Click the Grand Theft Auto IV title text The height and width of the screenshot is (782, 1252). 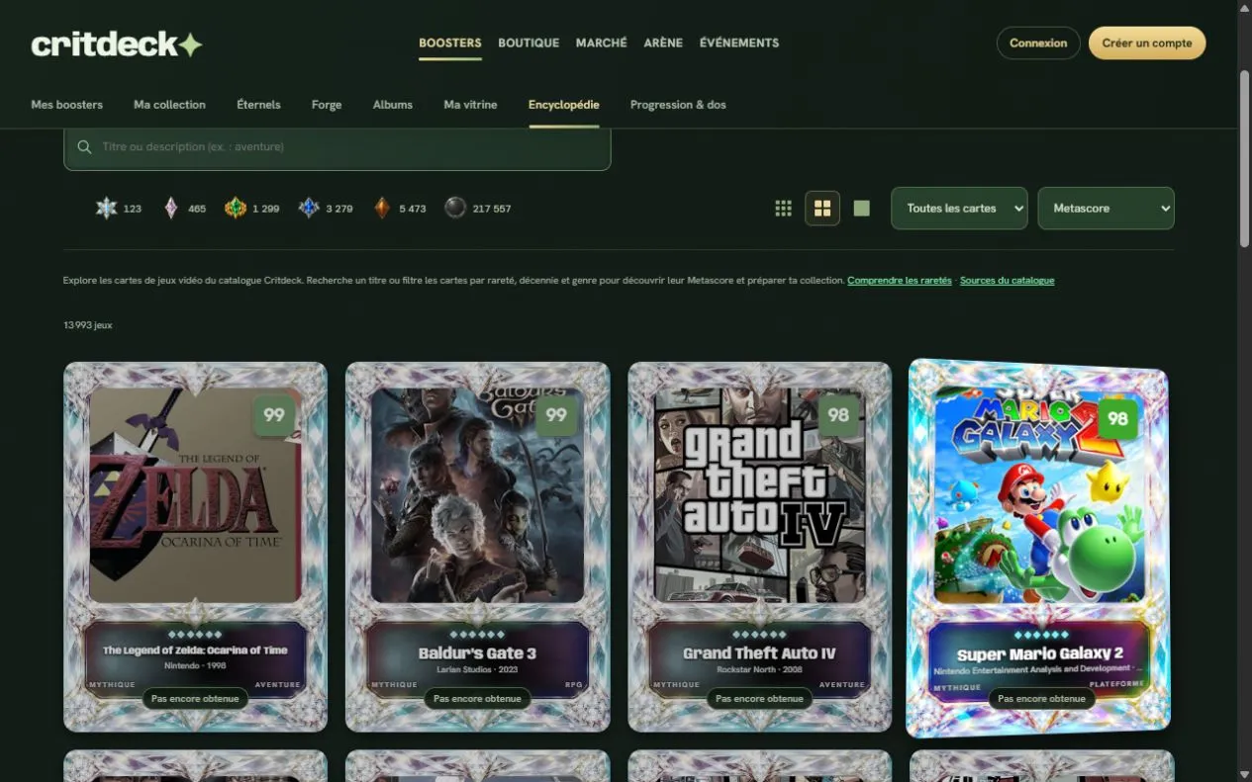point(759,652)
